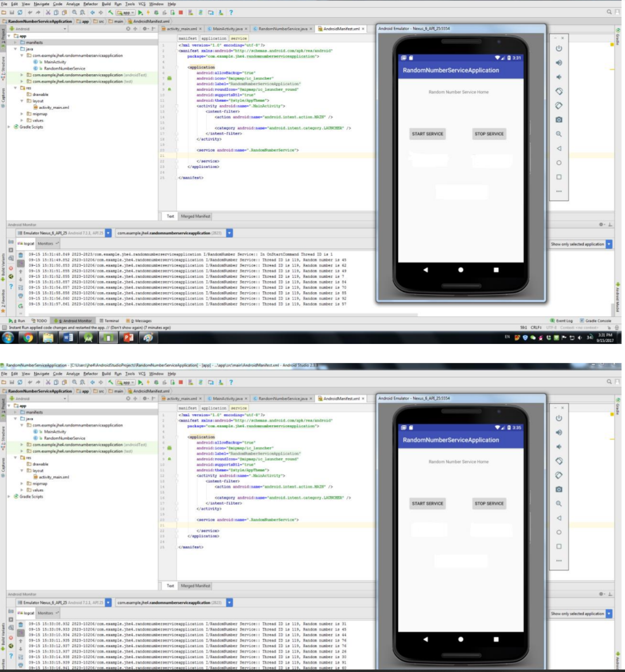
Task: Expand mipmap folder in upper project tree
Action: (22, 114)
